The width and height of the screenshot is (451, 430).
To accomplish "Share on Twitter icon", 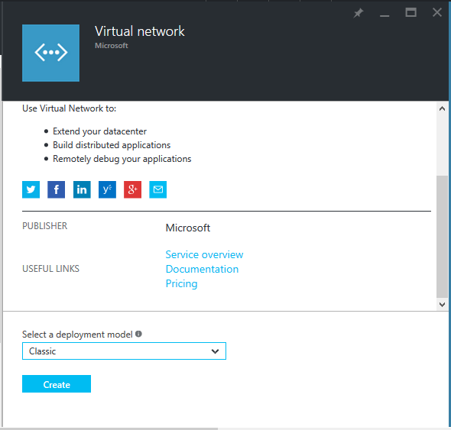I will click(x=31, y=189).
